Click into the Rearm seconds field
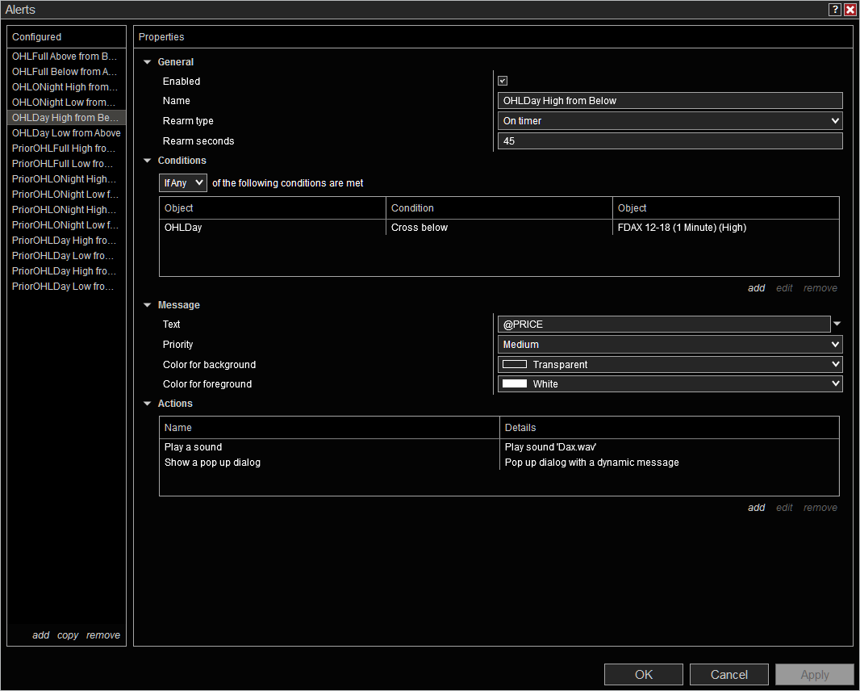This screenshot has width=860, height=691. (670, 141)
